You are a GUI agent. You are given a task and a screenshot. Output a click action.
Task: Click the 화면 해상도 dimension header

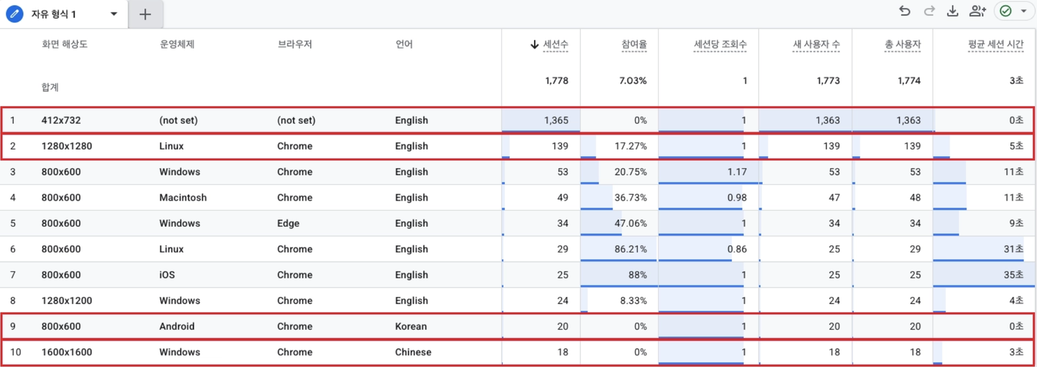tap(65, 44)
